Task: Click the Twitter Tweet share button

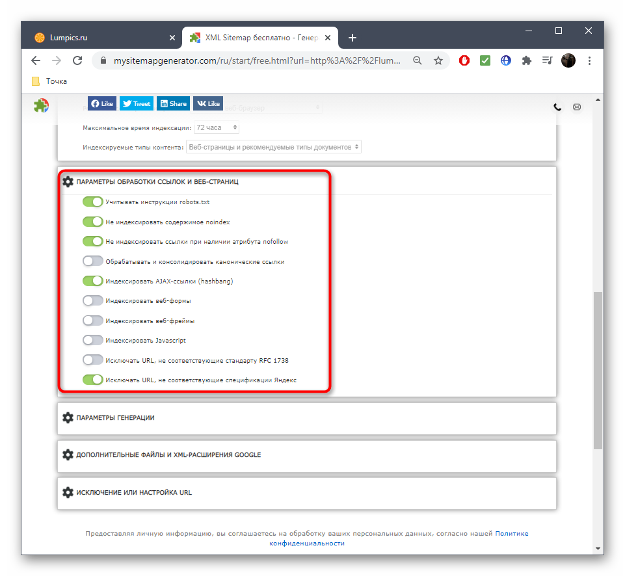Action: (x=137, y=103)
